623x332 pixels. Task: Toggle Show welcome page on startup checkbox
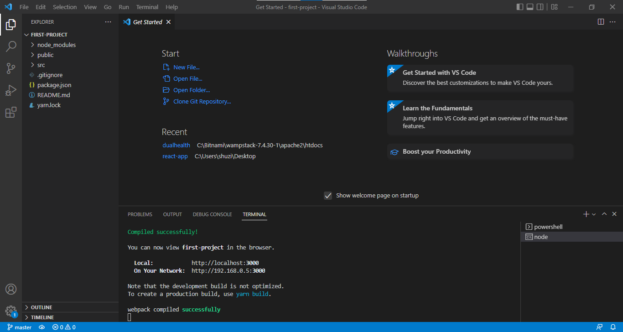(328, 195)
